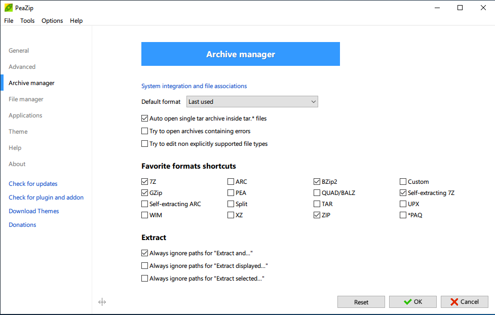Switch to the Advanced settings page
This screenshot has width=495, height=315.
coord(22,67)
